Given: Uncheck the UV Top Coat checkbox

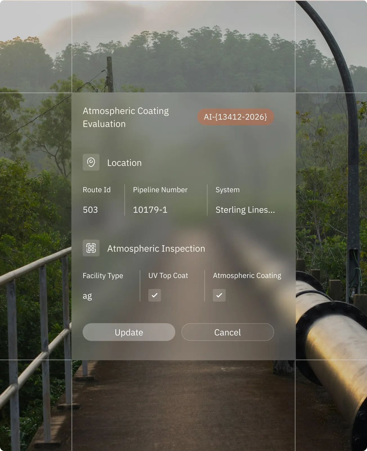Looking at the screenshot, I should 155,295.
